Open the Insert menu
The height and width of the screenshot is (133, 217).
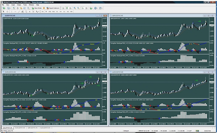click(13, 5)
